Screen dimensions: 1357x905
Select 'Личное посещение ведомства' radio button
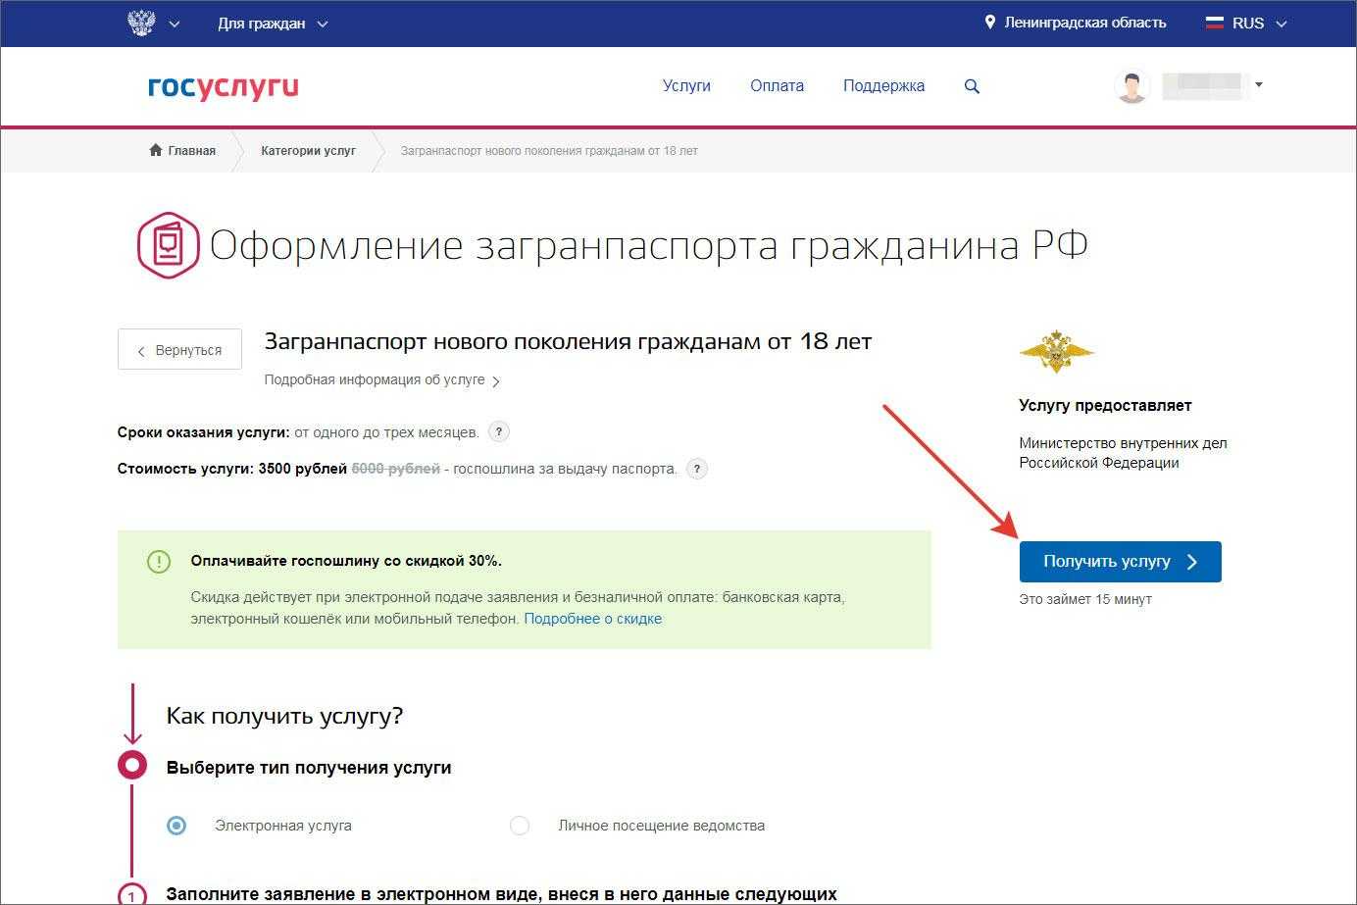[x=520, y=826]
